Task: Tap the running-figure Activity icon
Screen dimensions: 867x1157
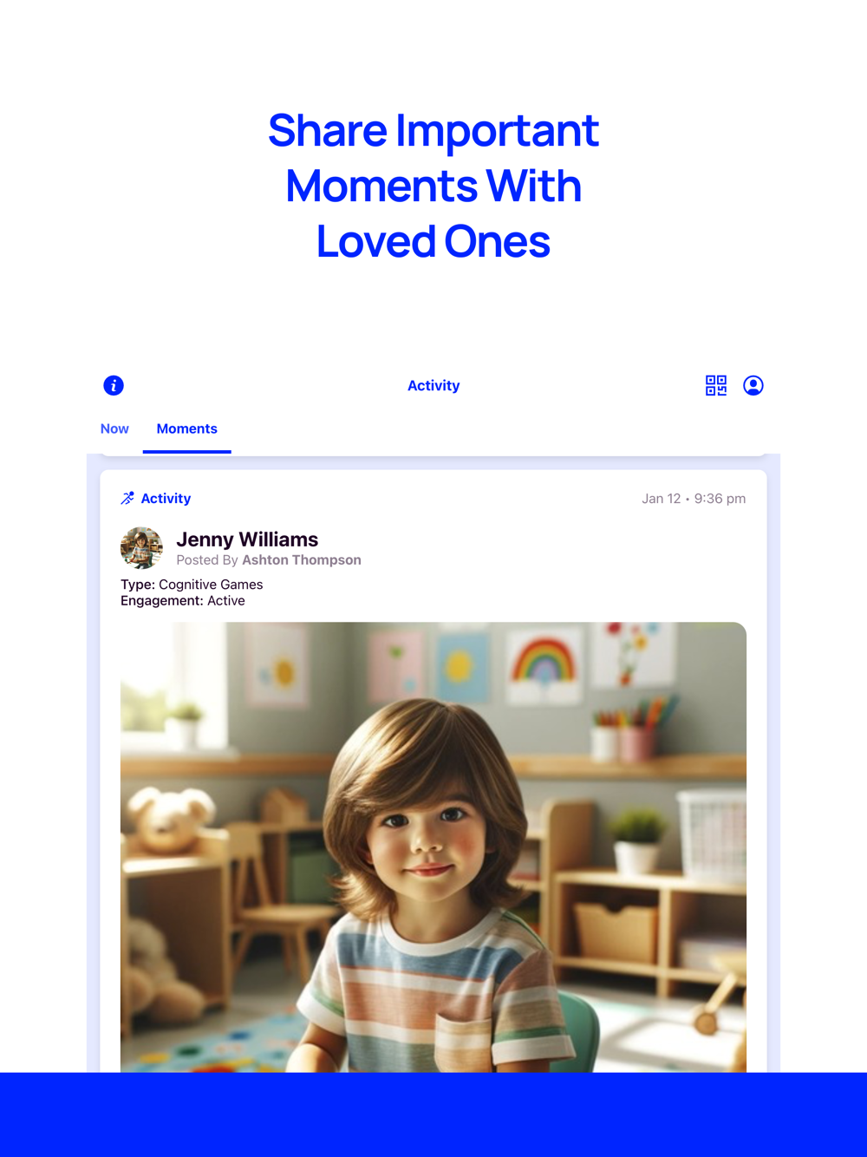Action: [127, 498]
